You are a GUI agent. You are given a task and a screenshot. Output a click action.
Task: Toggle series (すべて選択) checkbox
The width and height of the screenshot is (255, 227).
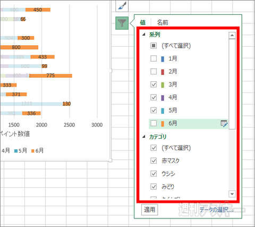point(154,46)
